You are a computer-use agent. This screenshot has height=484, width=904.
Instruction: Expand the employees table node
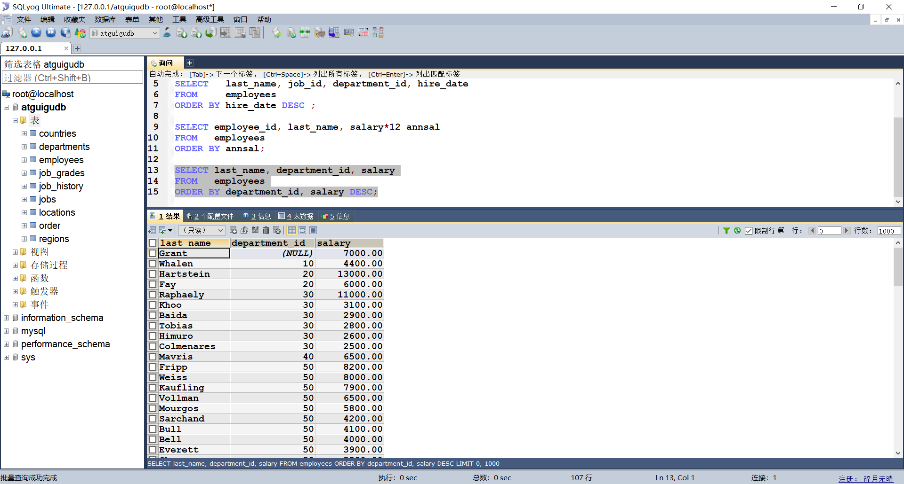point(24,160)
